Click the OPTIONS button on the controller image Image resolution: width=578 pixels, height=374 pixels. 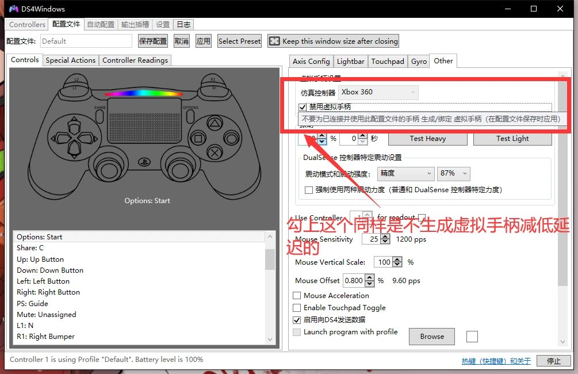(190, 116)
